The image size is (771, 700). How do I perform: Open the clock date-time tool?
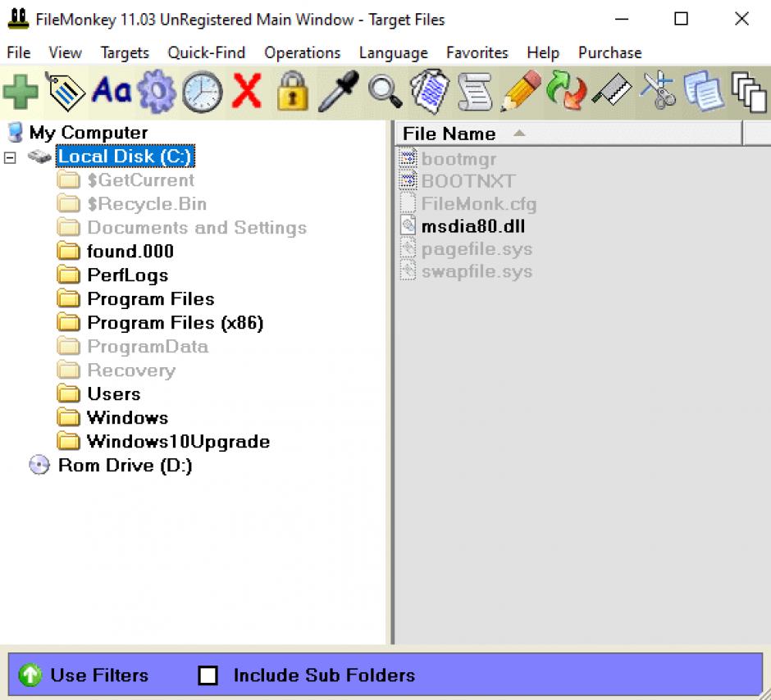pos(202,92)
